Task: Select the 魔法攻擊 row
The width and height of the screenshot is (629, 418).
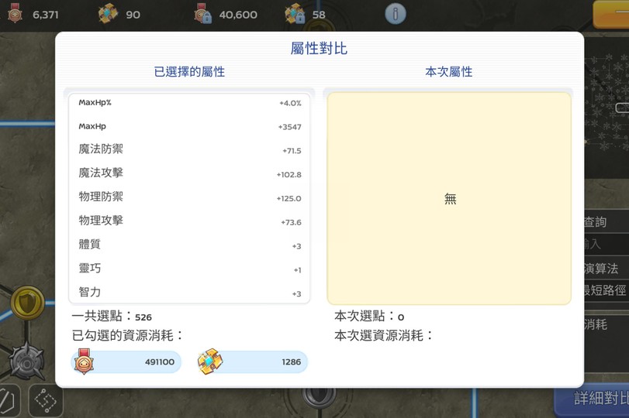Action: pos(189,173)
